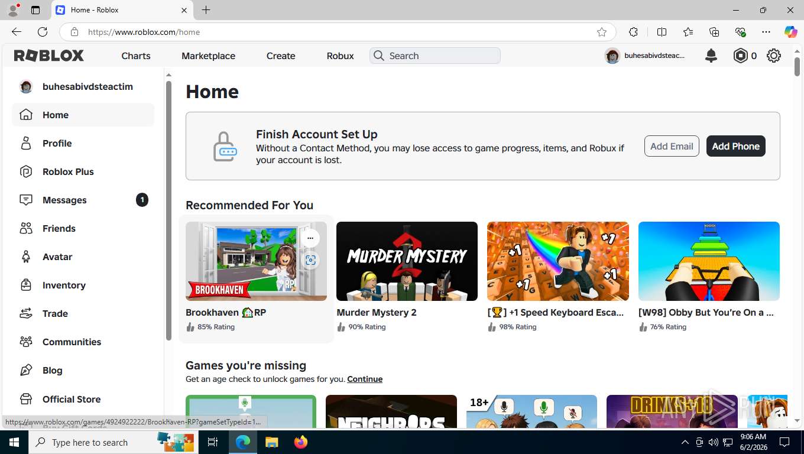Image resolution: width=804 pixels, height=454 pixels.
Task: Click the Friends icon in sidebar
Action: (x=26, y=228)
